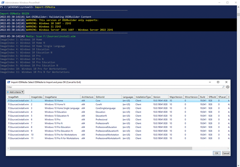Select Windows 10 Pro for Workstations row
This screenshot has height=167, width=240.
118,135
